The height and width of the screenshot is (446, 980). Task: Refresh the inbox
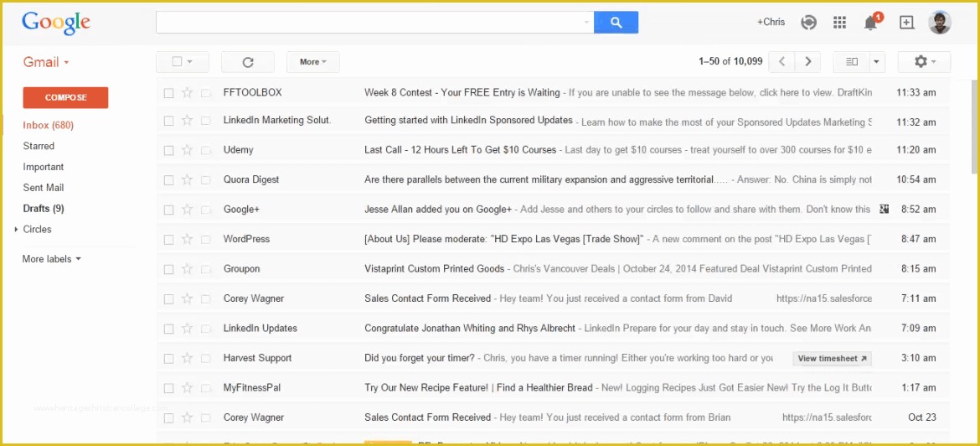[x=247, y=62]
